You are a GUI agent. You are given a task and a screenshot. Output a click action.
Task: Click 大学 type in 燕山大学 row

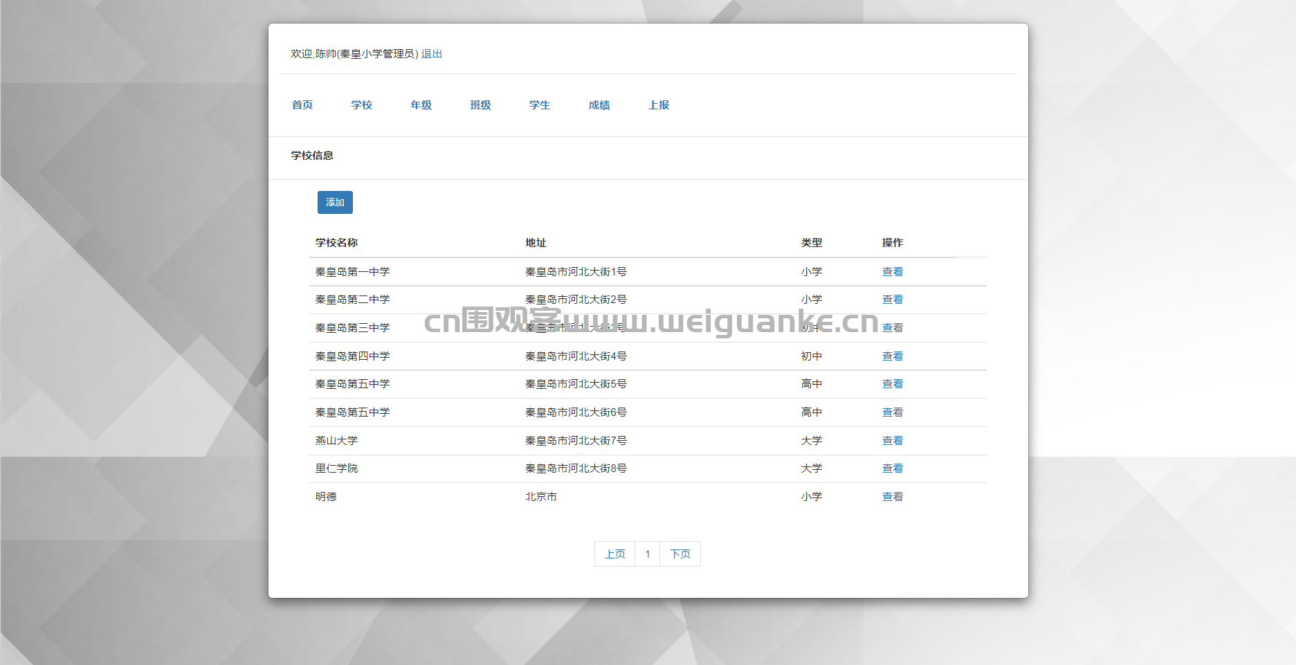click(812, 441)
